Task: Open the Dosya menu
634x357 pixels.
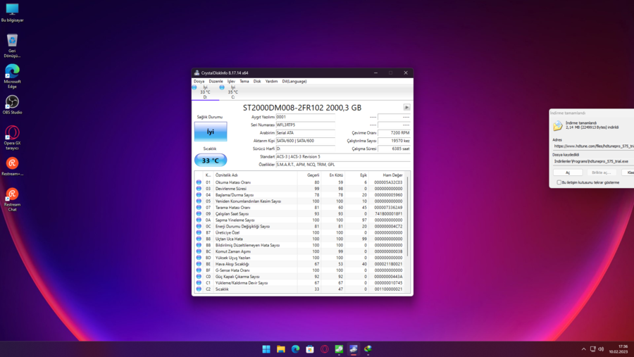Action: (199, 81)
